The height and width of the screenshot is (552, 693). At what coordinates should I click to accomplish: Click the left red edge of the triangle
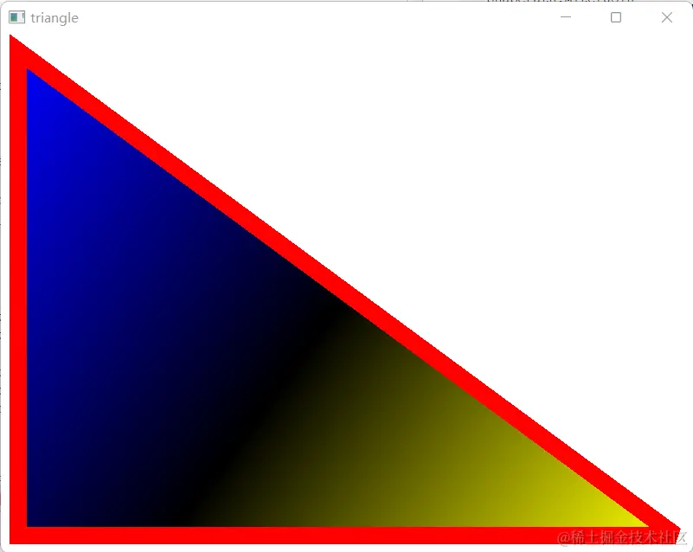pos(17,303)
